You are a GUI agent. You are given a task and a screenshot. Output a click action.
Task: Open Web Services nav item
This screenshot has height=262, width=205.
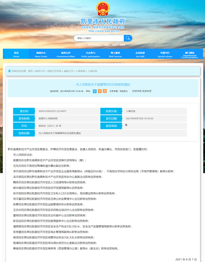coord(115,54)
